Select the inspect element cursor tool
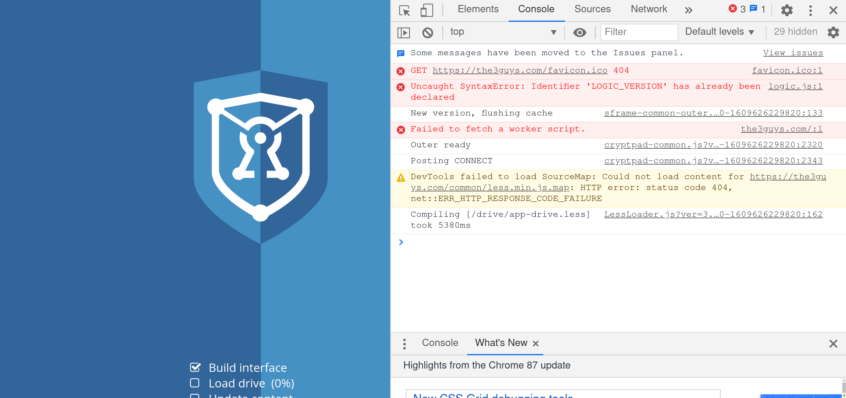 pyautogui.click(x=405, y=10)
